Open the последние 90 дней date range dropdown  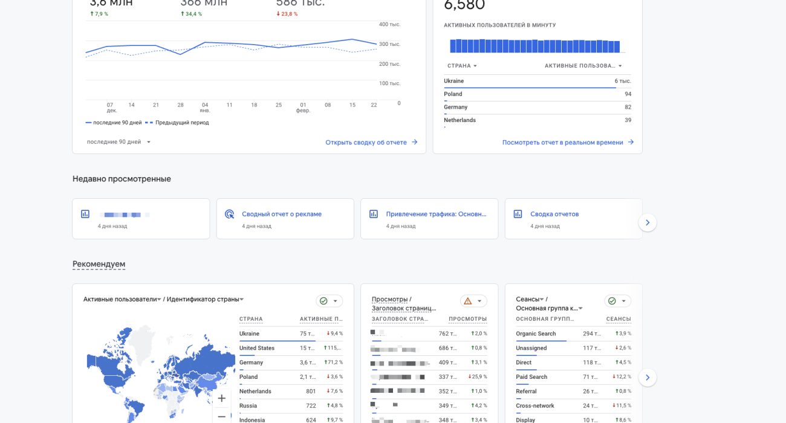coord(119,142)
